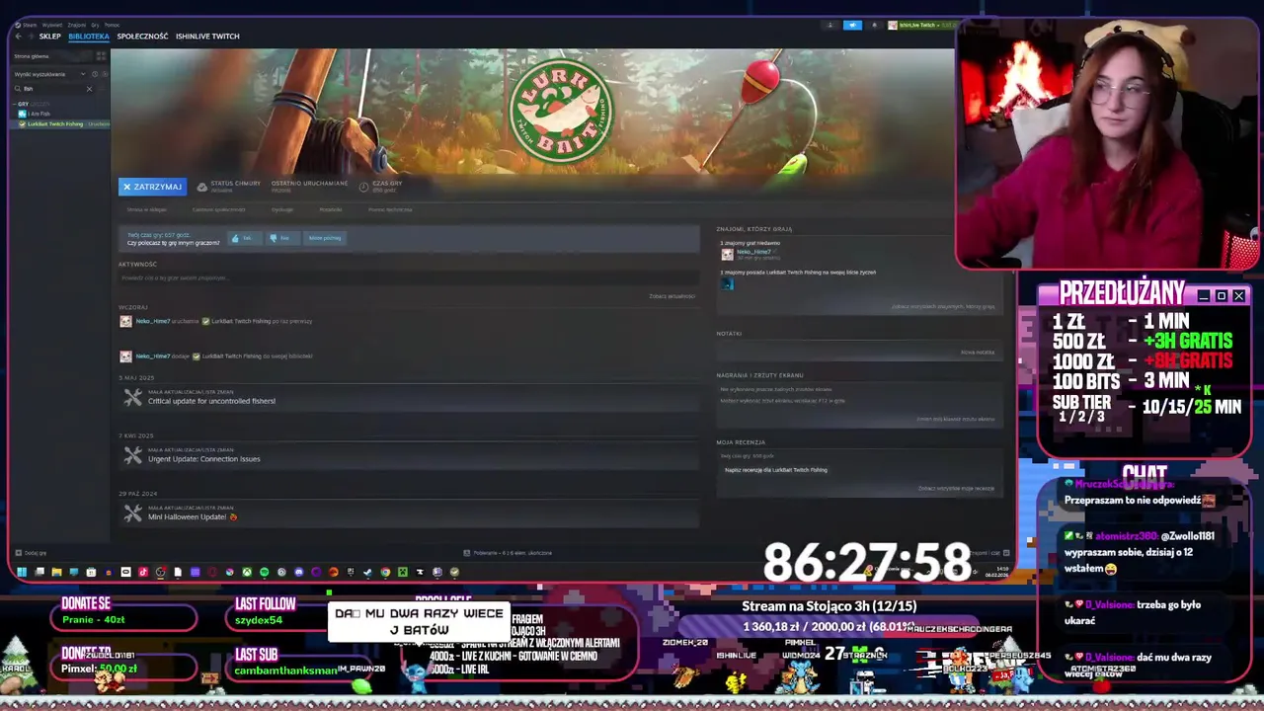Click the play time clock icon
This screenshot has width=1264, height=711.
[363, 187]
